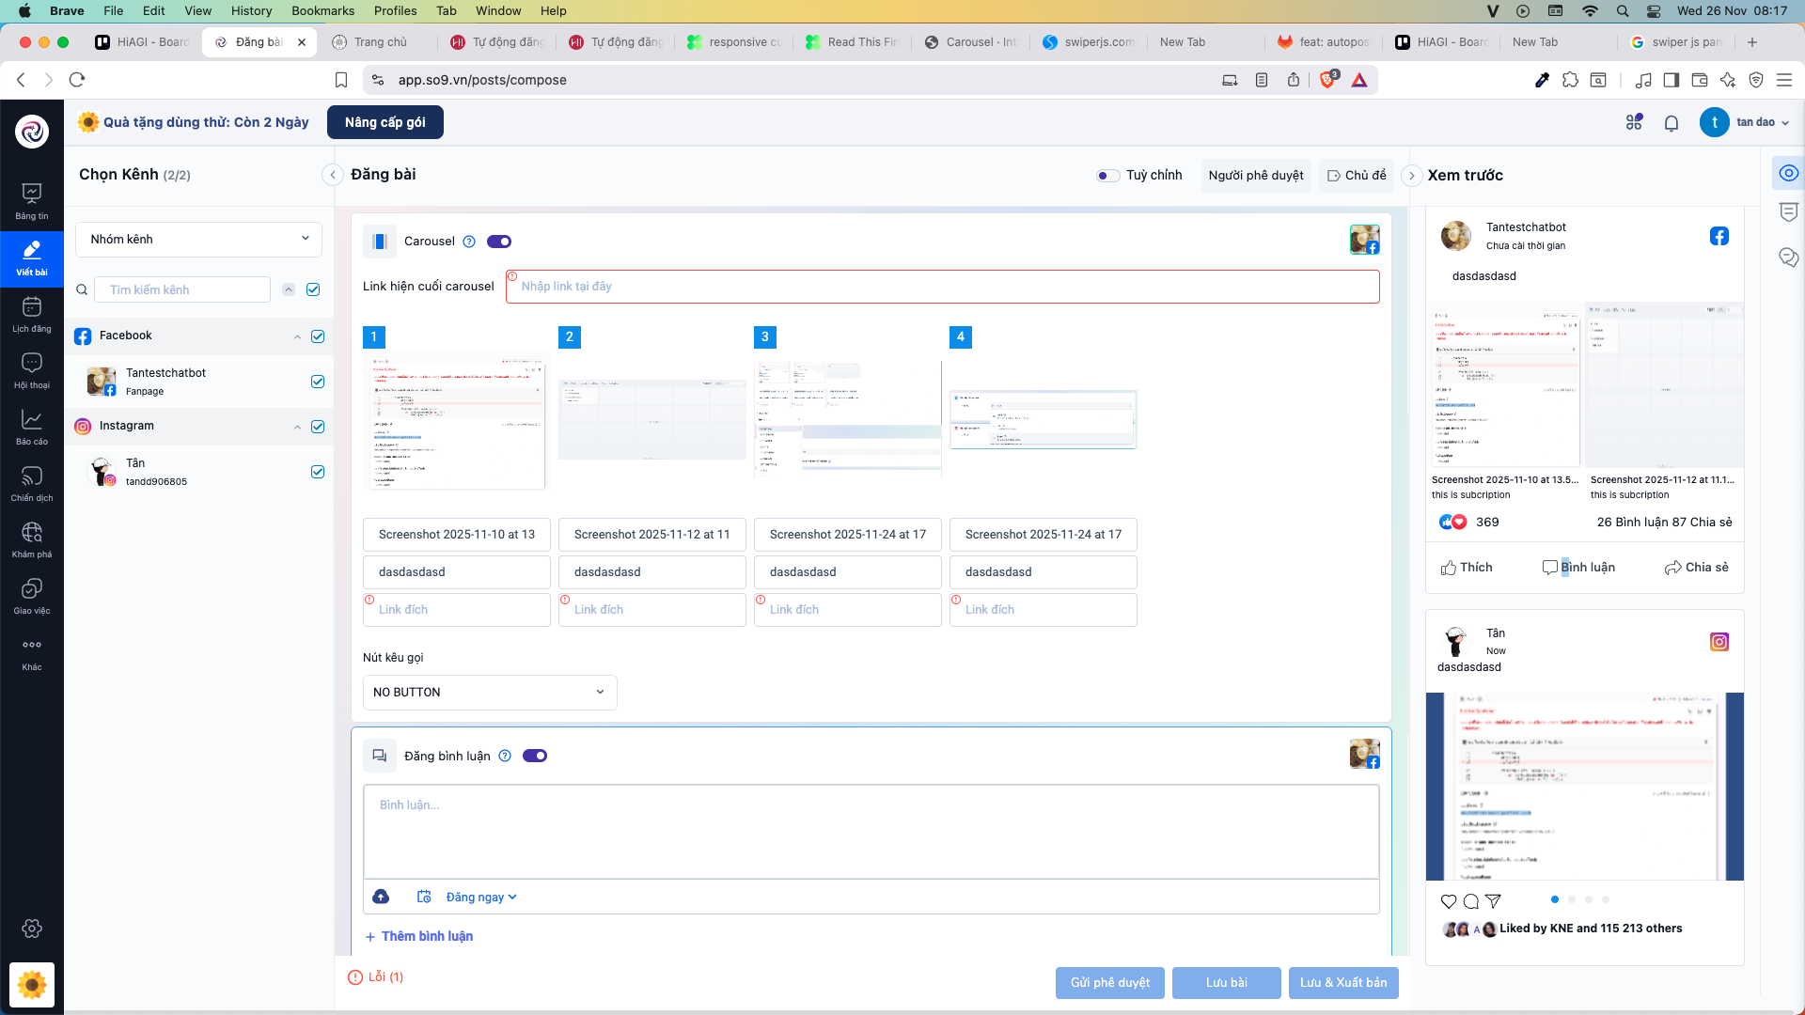Image resolution: width=1805 pixels, height=1015 pixels.
Task: Uncheck the Tantestchatbot channel checkbox
Action: [318, 382]
